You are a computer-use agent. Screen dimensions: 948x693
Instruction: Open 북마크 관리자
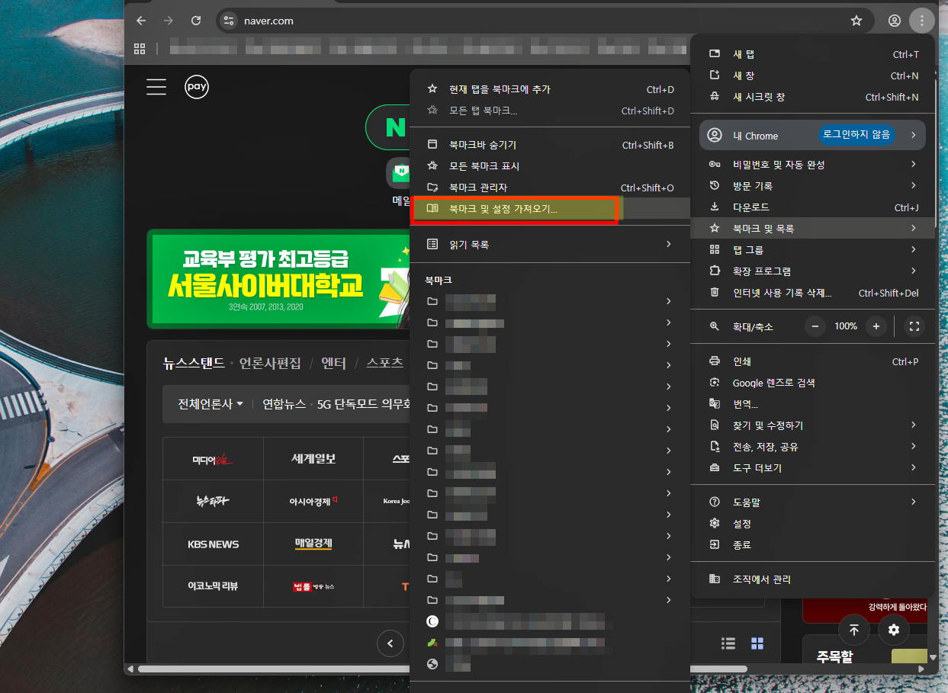(x=550, y=188)
